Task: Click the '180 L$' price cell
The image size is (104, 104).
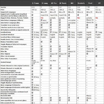Action: [61, 10]
